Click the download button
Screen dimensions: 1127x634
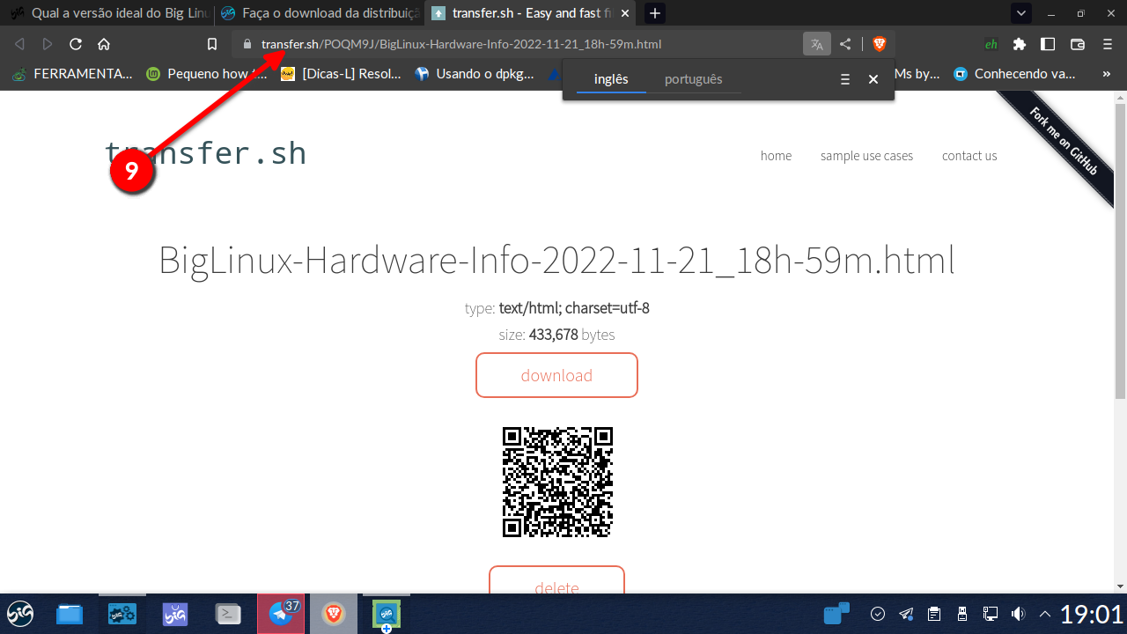coord(556,375)
